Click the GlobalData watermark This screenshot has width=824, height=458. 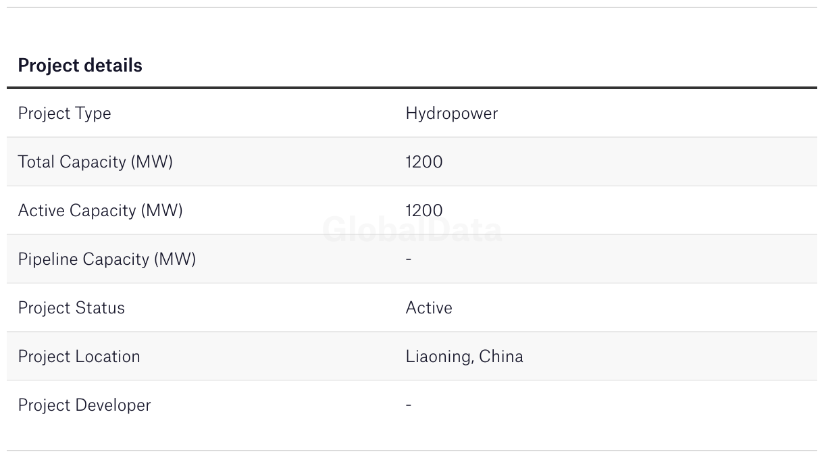(x=412, y=230)
